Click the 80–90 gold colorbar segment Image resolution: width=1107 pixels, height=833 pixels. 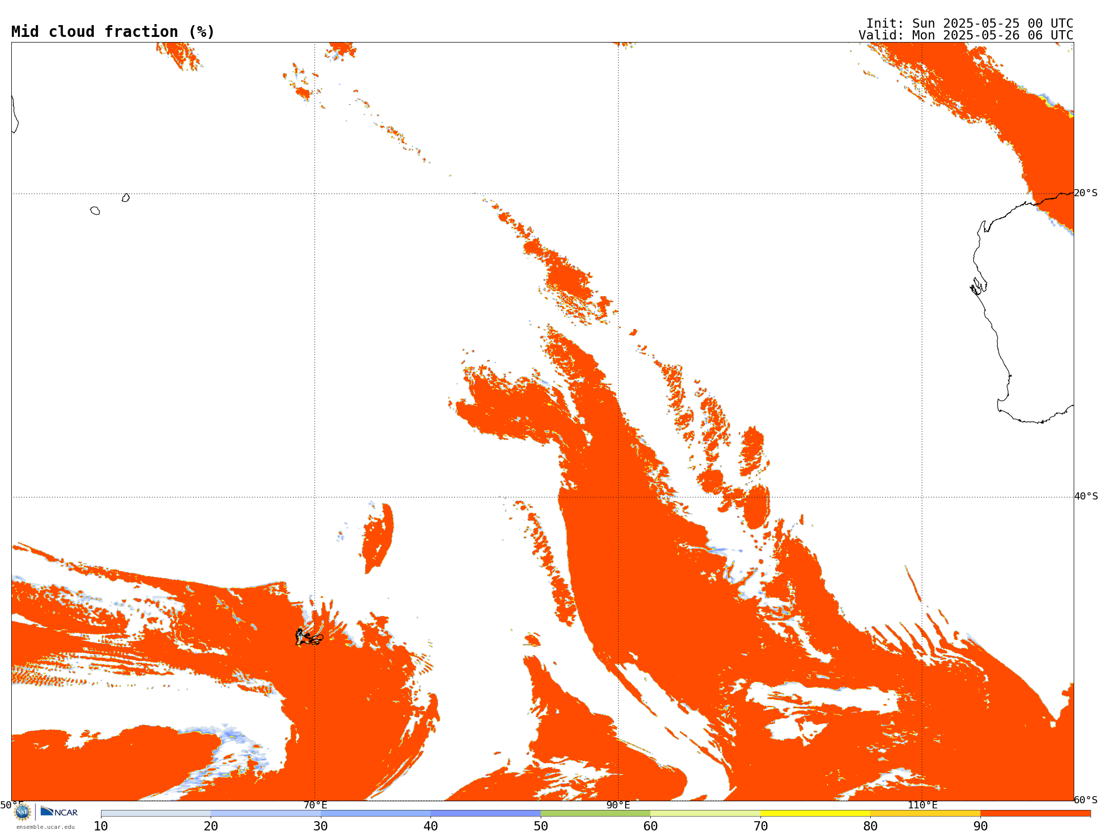(925, 814)
